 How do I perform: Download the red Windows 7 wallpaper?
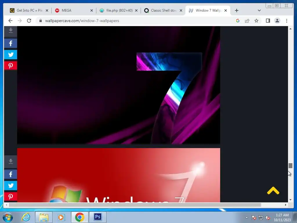coord(11,161)
